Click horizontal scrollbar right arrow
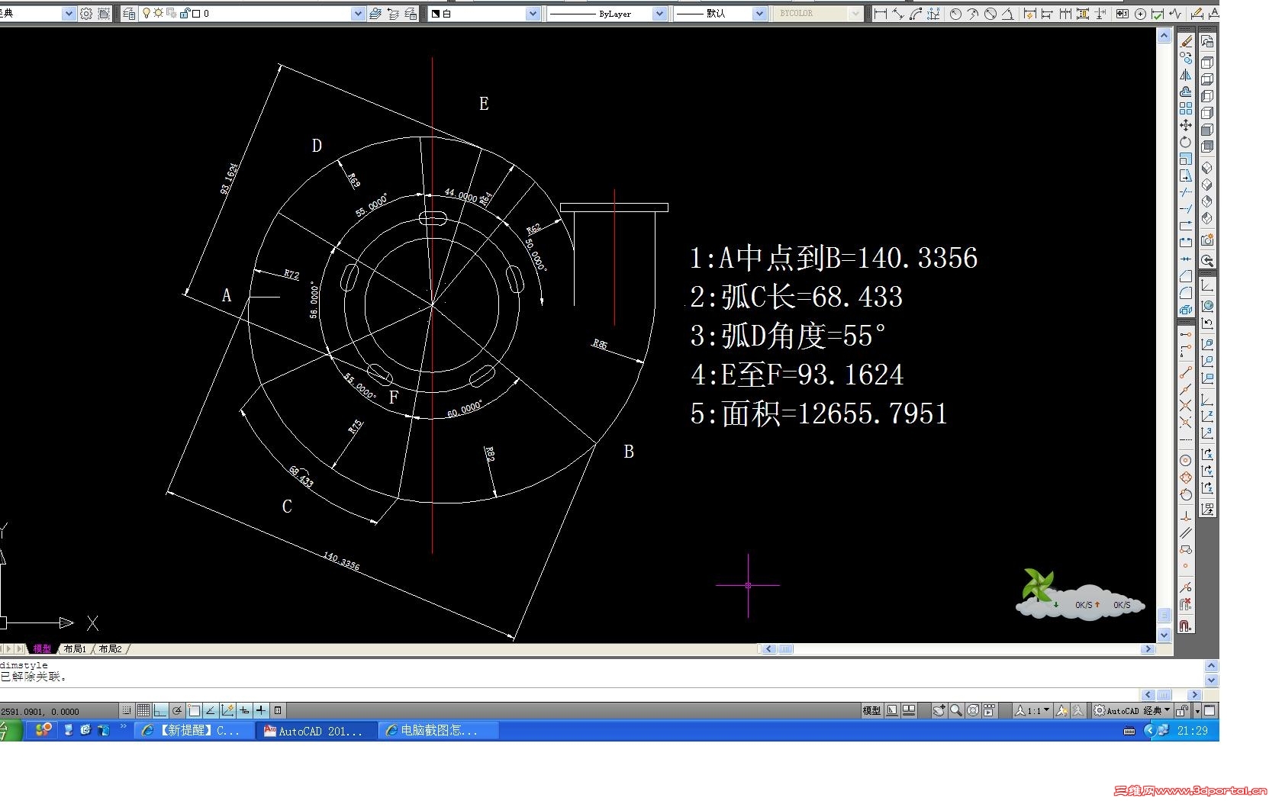Screen dimensions: 1282x801 pyautogui.click(x=1148, y=649)
